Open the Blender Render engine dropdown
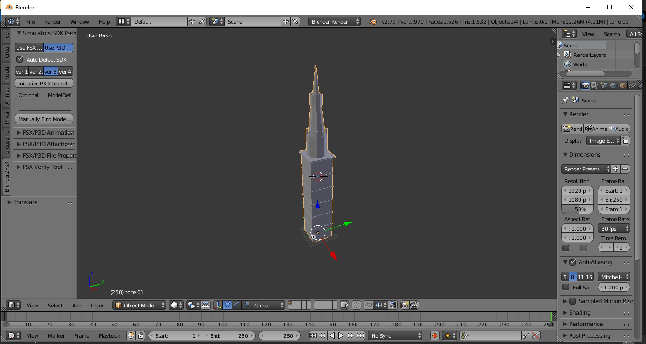 pyautogui.click(x=334, y=21)
